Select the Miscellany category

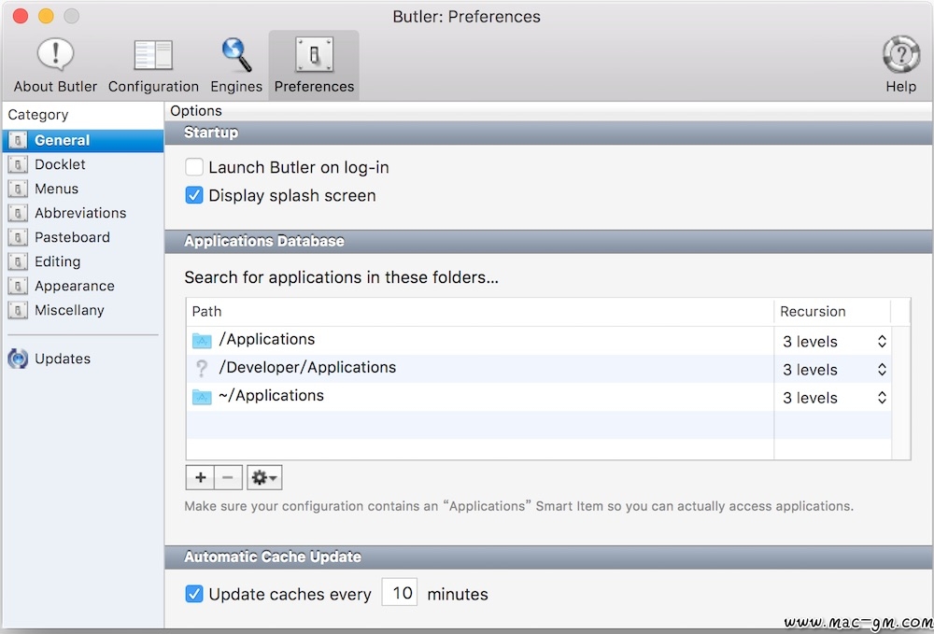click(x=83, y=311)
